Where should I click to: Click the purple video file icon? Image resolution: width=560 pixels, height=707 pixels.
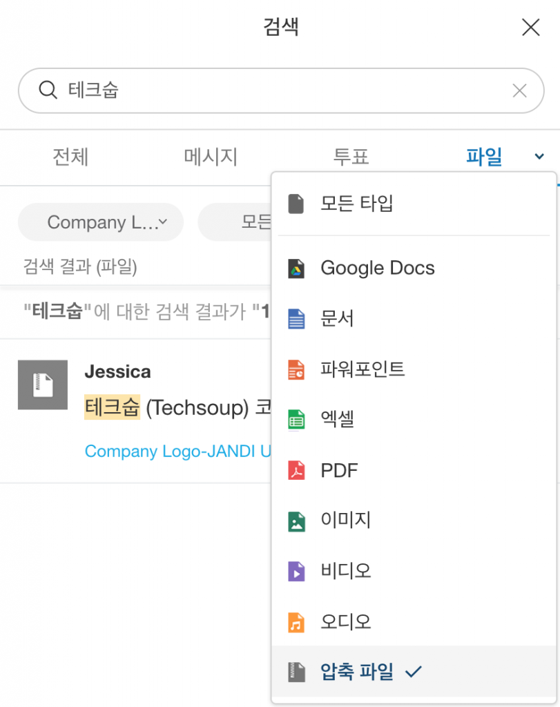296,572
